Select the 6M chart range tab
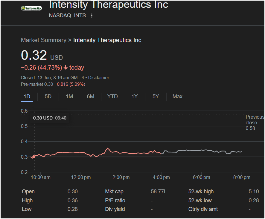 (x=91, y=97)
